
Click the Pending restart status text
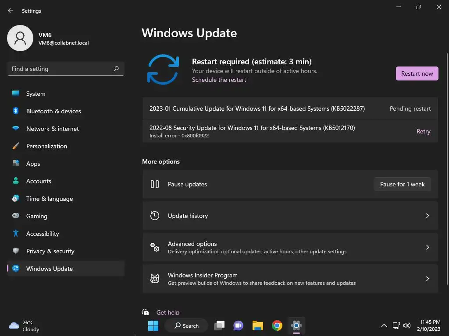(x=410, y=108)
